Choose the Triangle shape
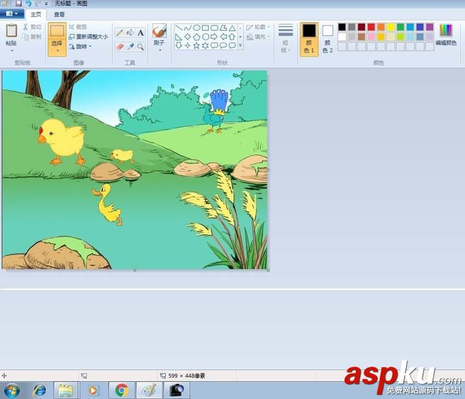Screen dimensions: 465x399 click(x=232, y=28)
